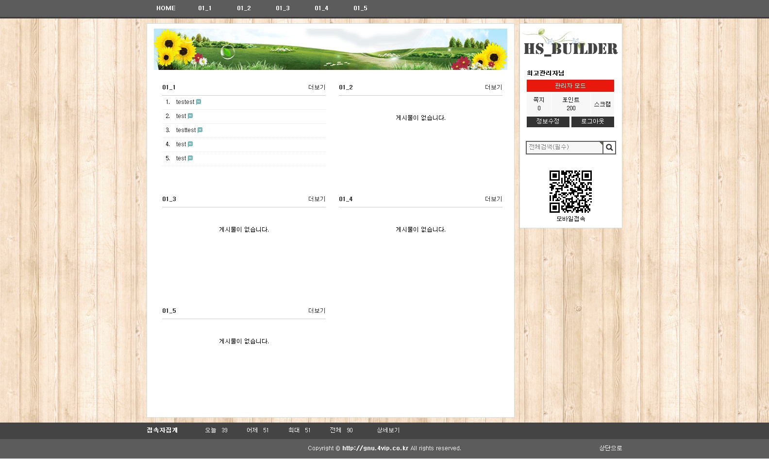Open 더보기 for the 01_1 board

(x=317, y=87)
